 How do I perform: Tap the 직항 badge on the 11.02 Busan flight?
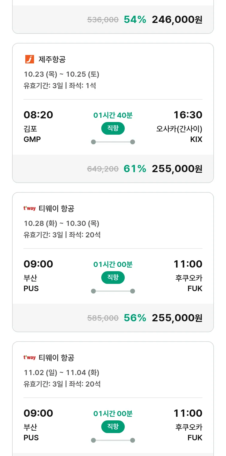pos(113,427)
